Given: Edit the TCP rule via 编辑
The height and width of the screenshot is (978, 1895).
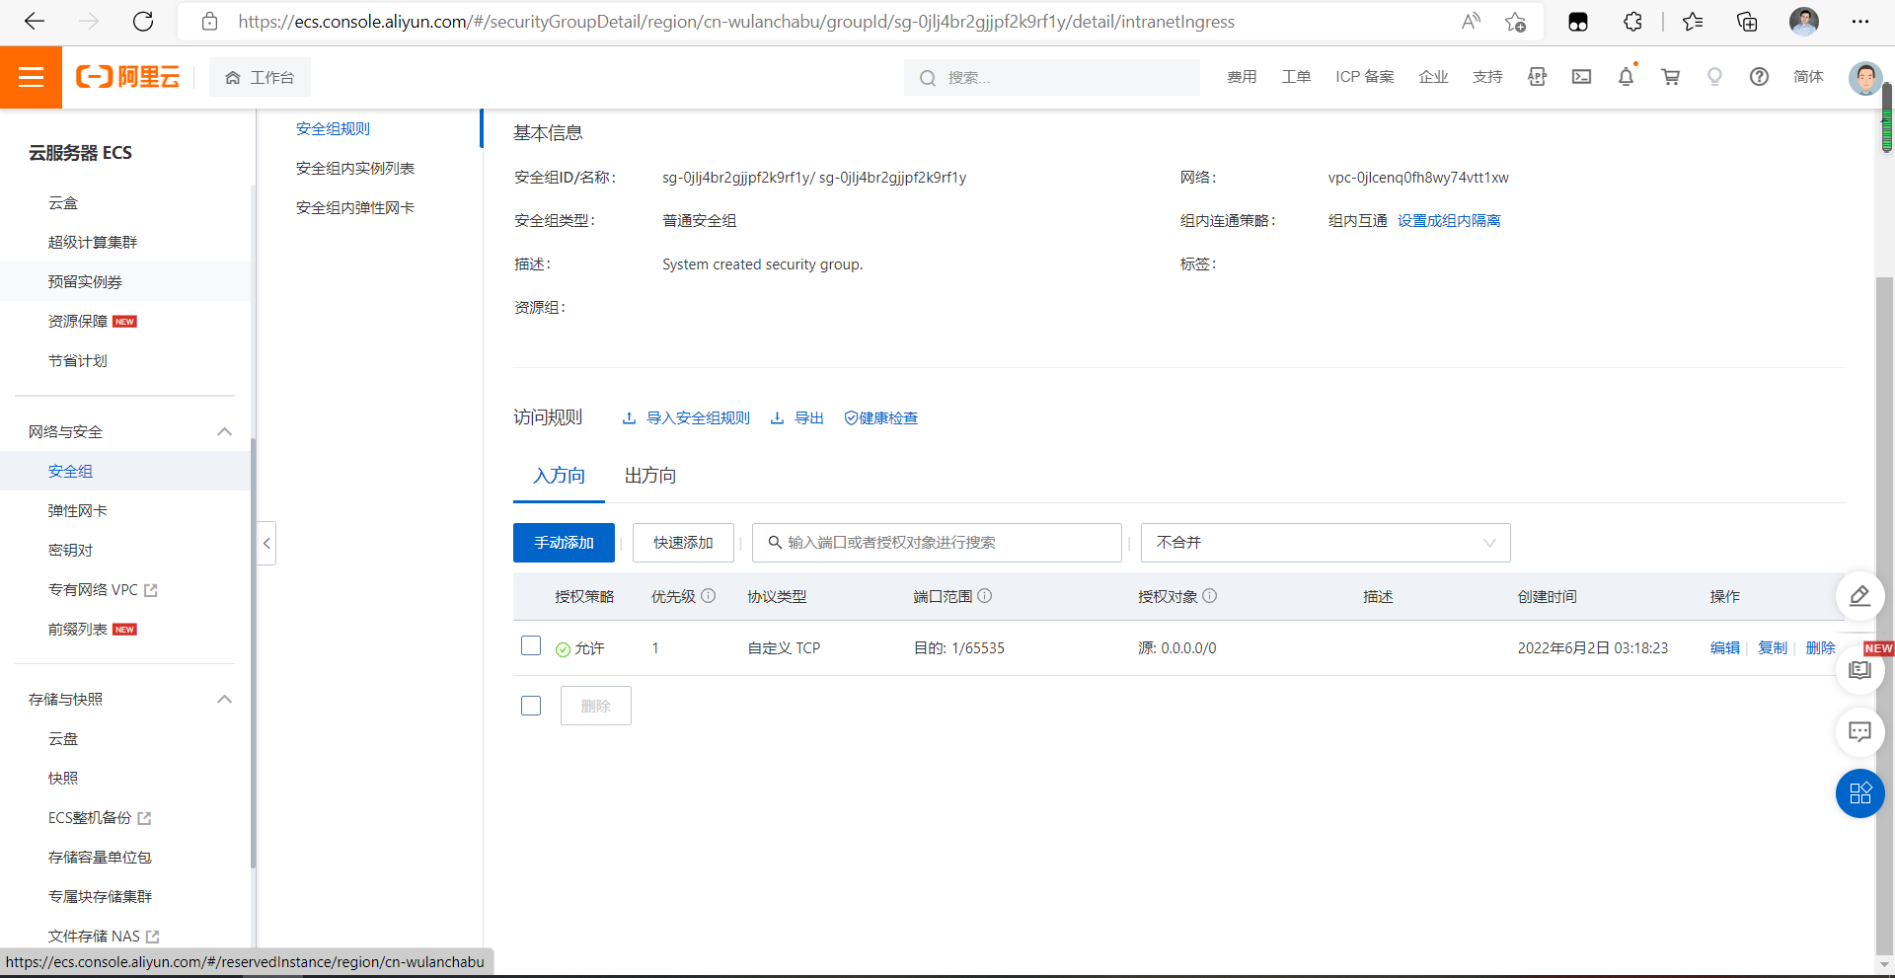Looking at the screenshot, I should pyautogui.click(x=1725, y=648).
